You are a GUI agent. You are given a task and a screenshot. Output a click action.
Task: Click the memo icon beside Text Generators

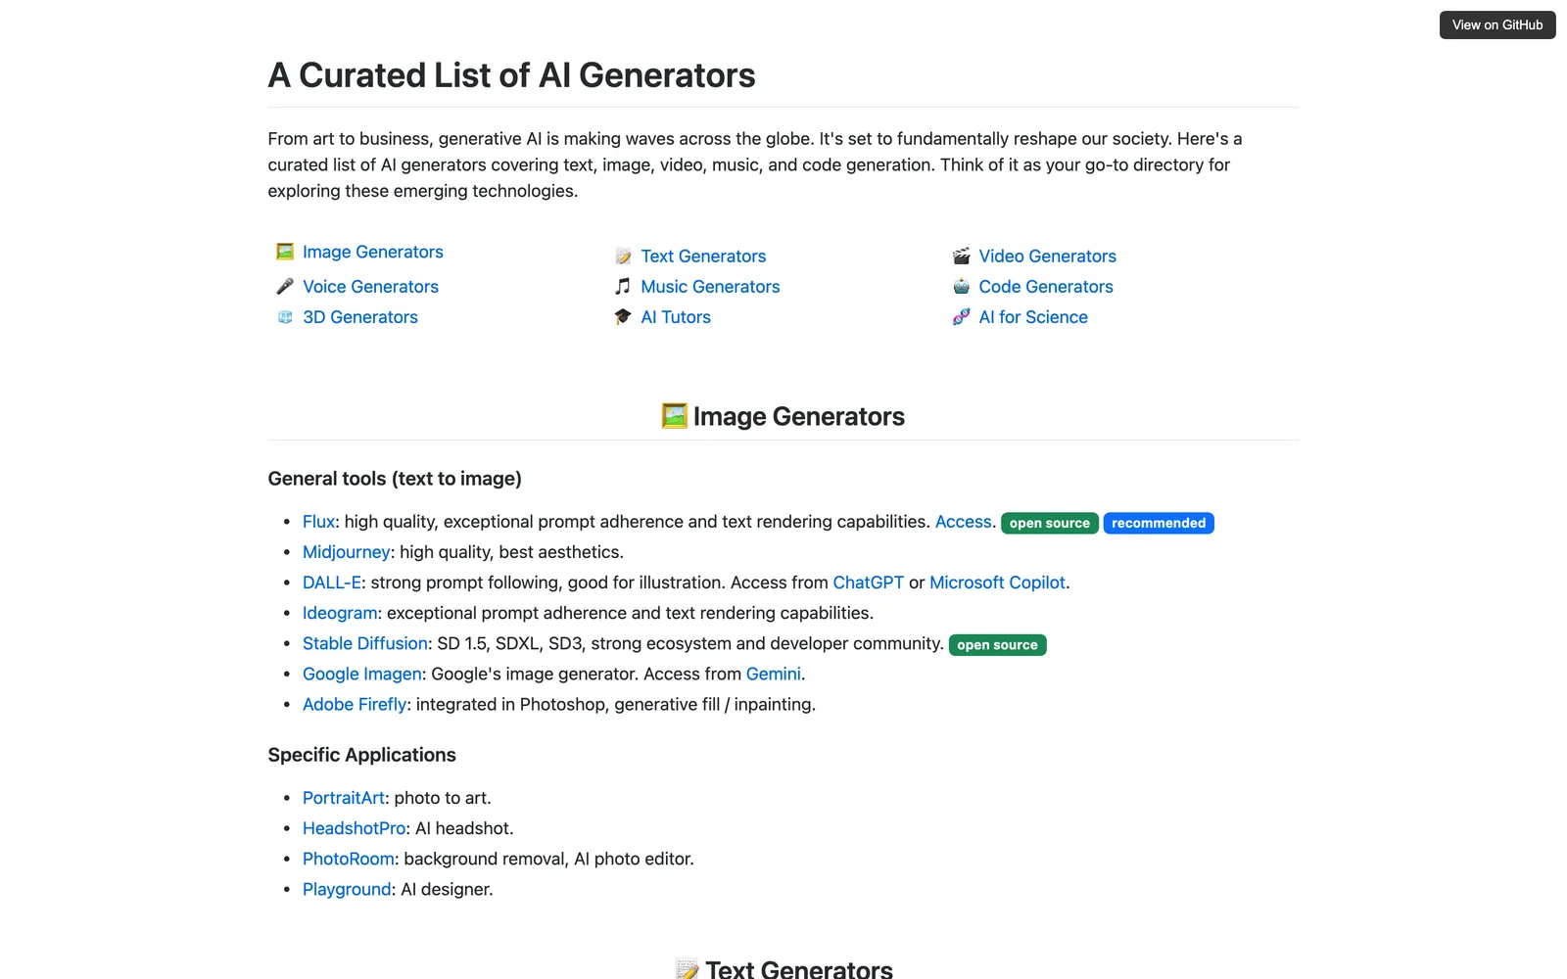click(x=623, y=256)
